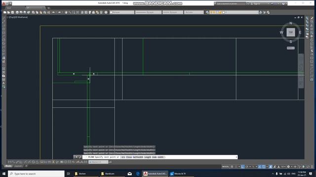Click the Match Properties brush icon
The height and width of the screenshot is (177, 316).
(45, 12)
